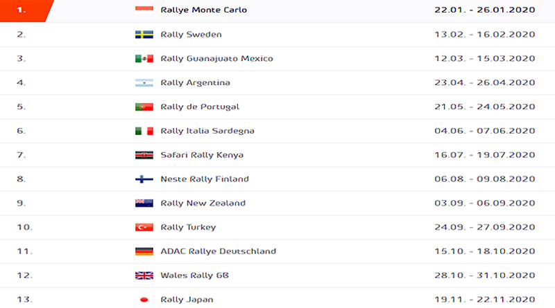Click the Portugal flag icon
The width and height of the screenshot is (555, 308).
click(x=144, y=107)
